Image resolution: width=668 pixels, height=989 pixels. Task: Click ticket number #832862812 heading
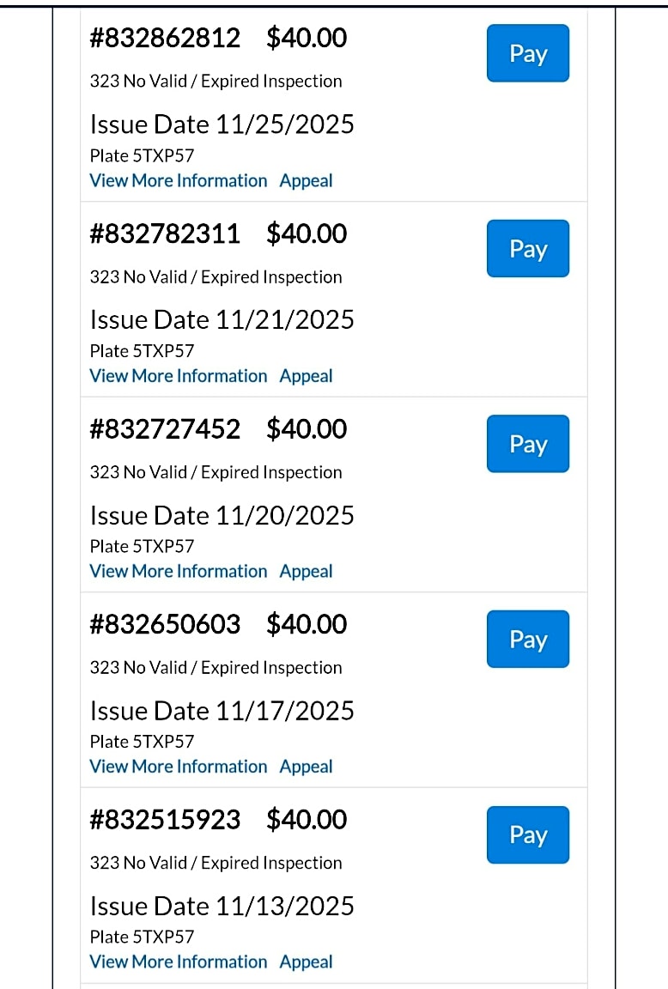(165, 38)
